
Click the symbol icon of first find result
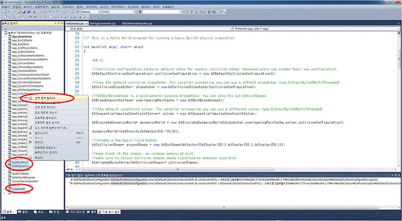[71, 180]
